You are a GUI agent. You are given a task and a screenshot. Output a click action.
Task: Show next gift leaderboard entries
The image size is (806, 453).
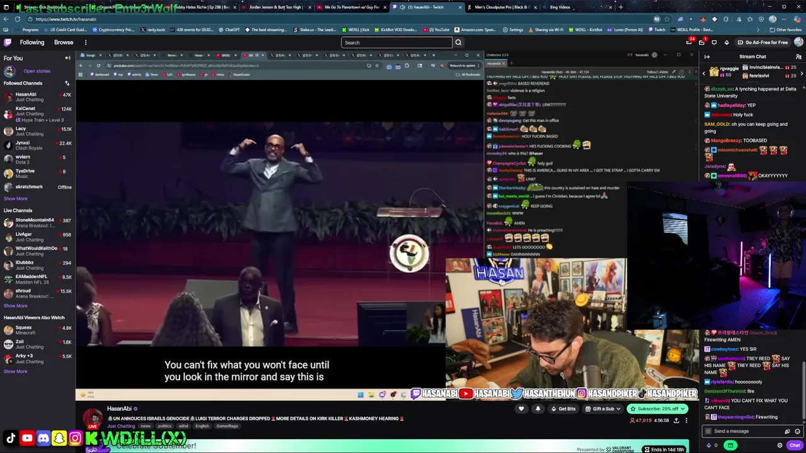click(802, 74)
